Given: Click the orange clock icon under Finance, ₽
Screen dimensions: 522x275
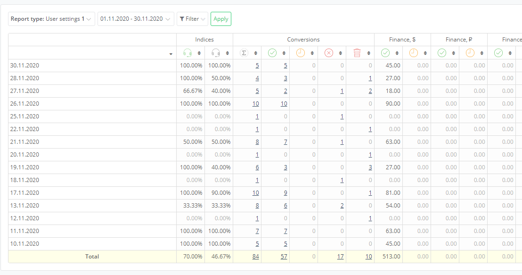Looking at the screenshot, I should pyautogui.click(x=470, y=53).
